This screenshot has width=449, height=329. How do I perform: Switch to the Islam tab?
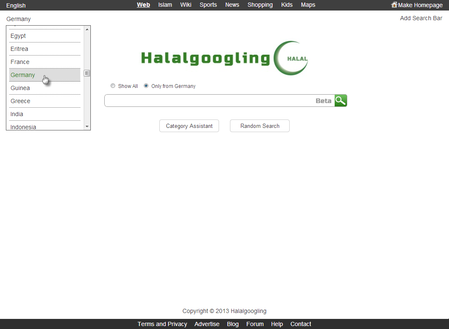tap(165, 5)
